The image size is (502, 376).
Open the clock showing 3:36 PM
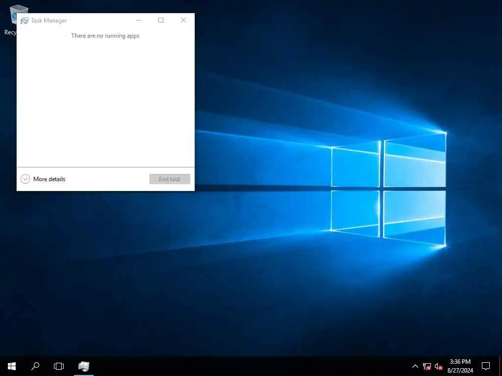[x=460, y=366]
